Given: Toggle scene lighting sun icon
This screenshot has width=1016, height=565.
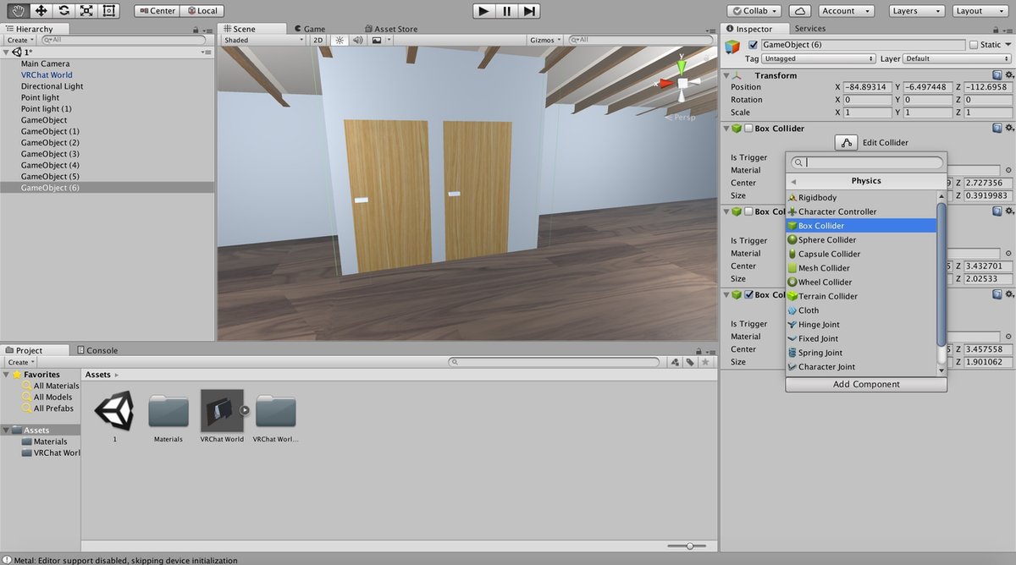Looking at the screenshot, I should 340,40.
